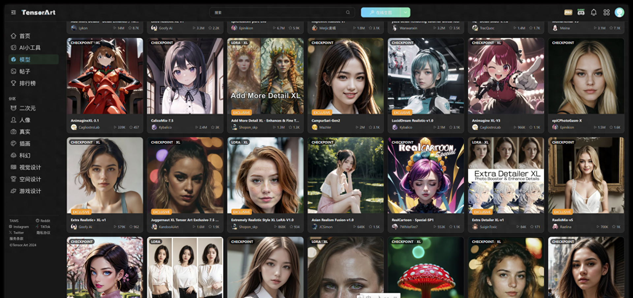Click the star icon on RaelisMix-v5 card
This screenshot has width=633, height=298.
(x=614, y=227)
